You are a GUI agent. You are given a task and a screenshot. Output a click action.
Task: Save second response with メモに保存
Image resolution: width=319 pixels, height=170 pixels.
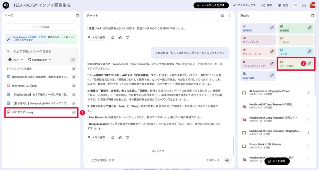(x=97, y=138)
